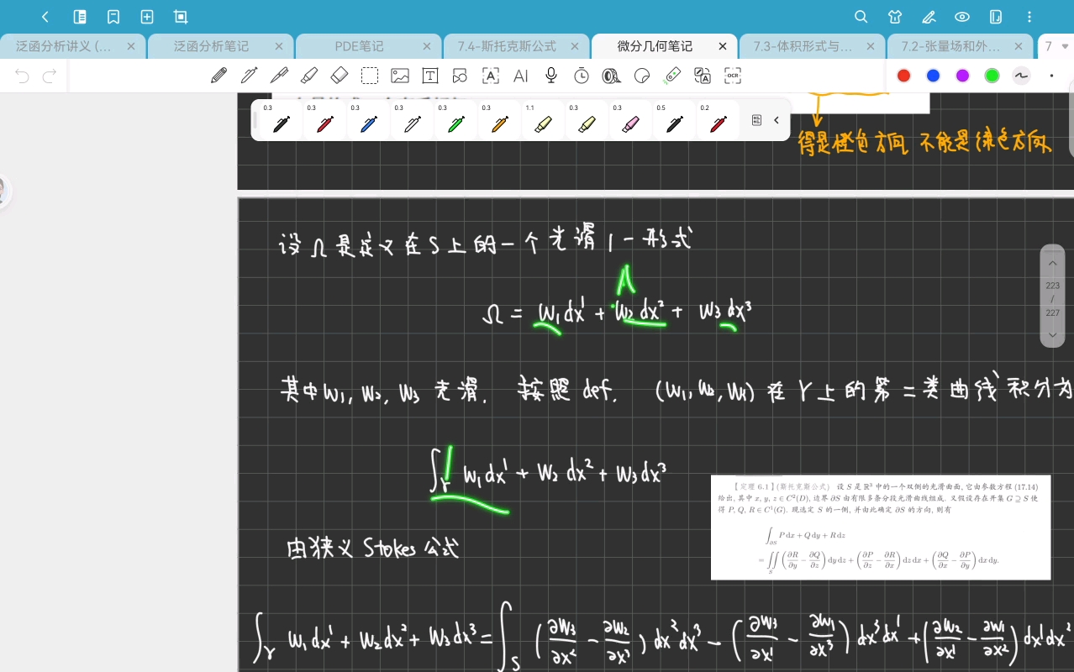Choose the orange 0.3 pen preset

499,120
